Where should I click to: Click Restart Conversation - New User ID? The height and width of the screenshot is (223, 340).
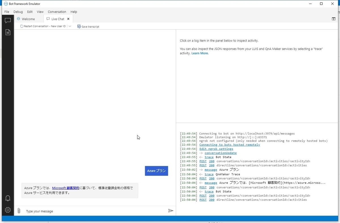43,26
